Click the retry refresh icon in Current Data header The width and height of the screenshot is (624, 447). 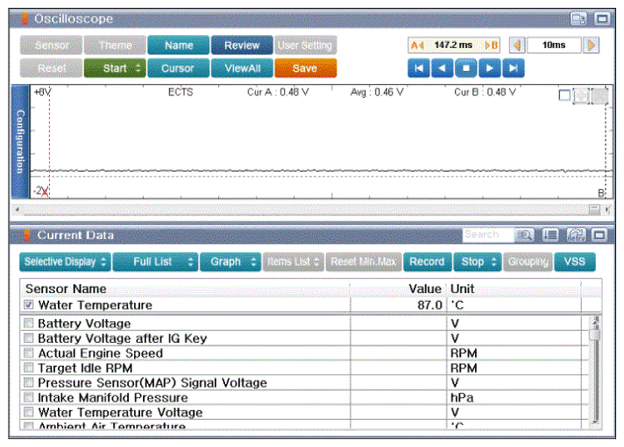(x=576, y=234)
